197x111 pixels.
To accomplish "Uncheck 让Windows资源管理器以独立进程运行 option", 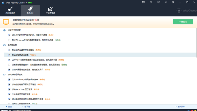I will [x=9, y=60].
